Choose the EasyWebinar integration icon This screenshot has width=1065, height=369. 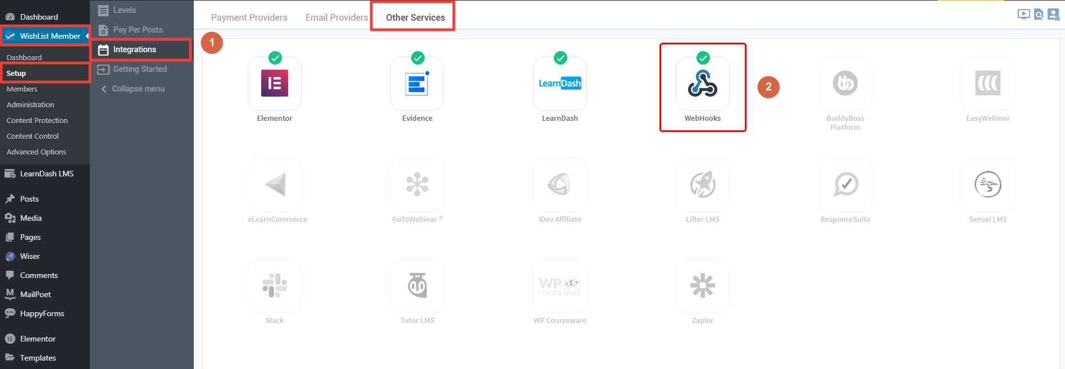coord(988,84)
